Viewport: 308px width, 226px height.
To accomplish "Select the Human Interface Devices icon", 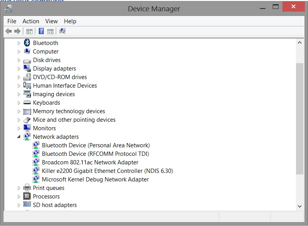I will 27,86.
